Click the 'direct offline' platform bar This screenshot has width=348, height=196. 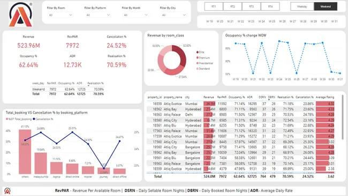click(119, 171)
